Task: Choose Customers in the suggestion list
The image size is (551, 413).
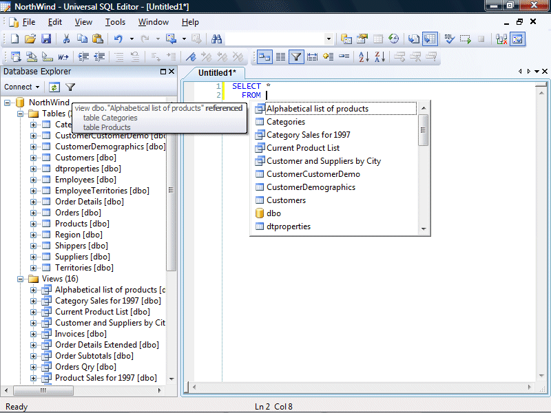Action: pos(286,200)
